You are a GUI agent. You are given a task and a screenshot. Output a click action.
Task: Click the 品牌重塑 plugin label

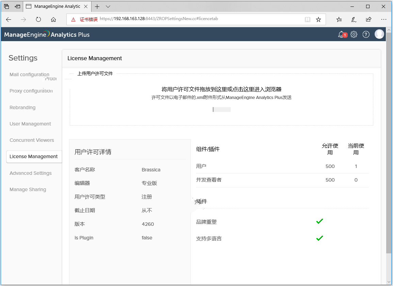tap(206, 222)
